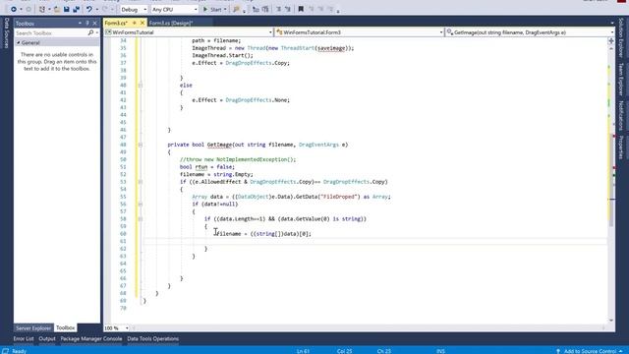
Task: Save the current file with the disk icon
Action: tap(67, 9)
